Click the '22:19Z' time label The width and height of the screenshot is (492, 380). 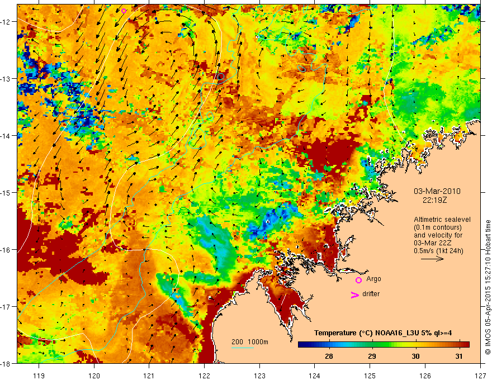[x=434, y=199]
